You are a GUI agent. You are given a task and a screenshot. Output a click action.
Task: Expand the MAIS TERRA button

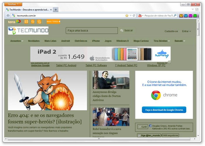tap(53, 21)
